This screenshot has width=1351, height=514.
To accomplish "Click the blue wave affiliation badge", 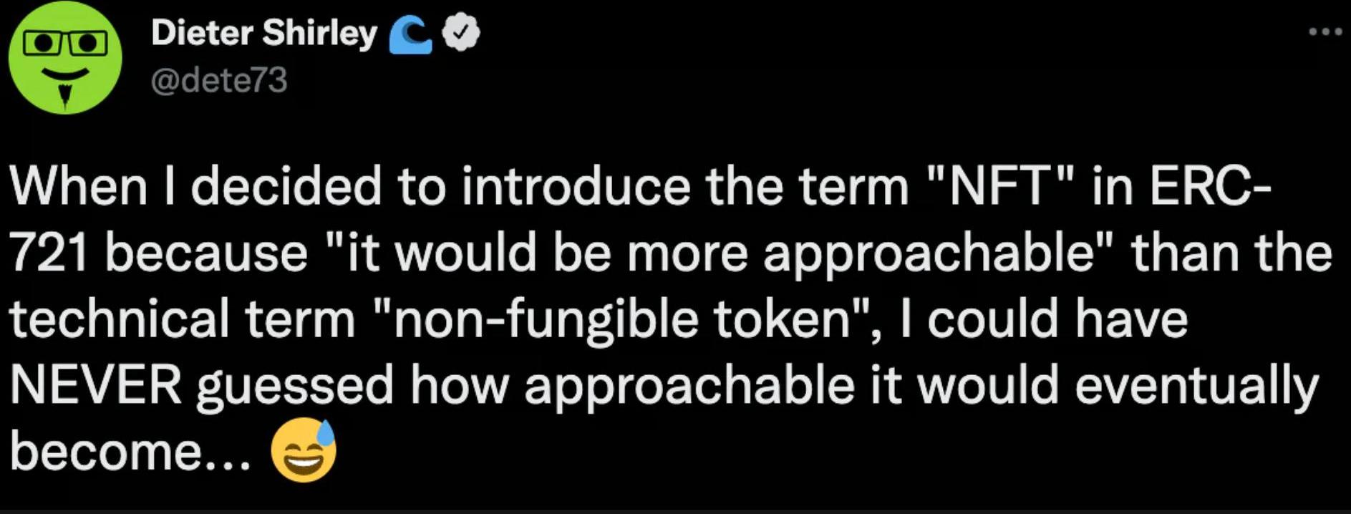I will click(x=410, y=37).
